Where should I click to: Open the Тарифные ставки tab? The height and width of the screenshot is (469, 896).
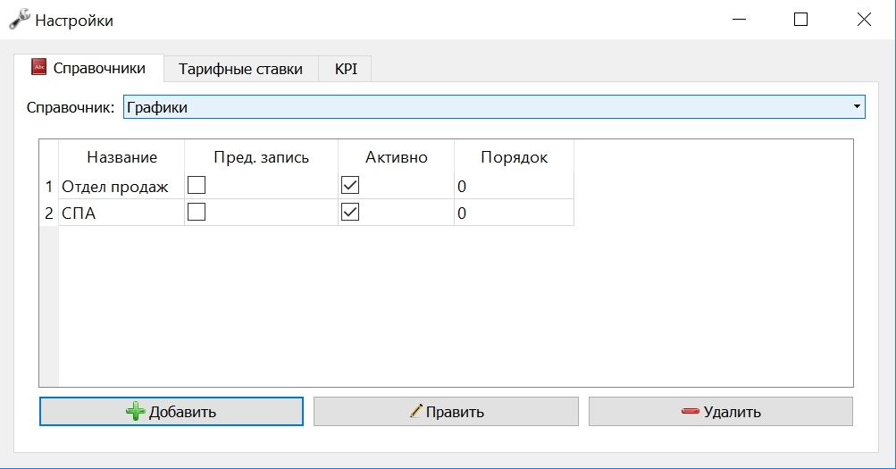pos(240,69)
